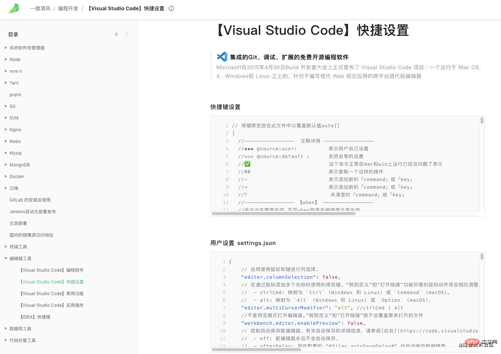Open the three-dot menu in 目录 header
Screen dimensions: 501x354
point(127,34)
